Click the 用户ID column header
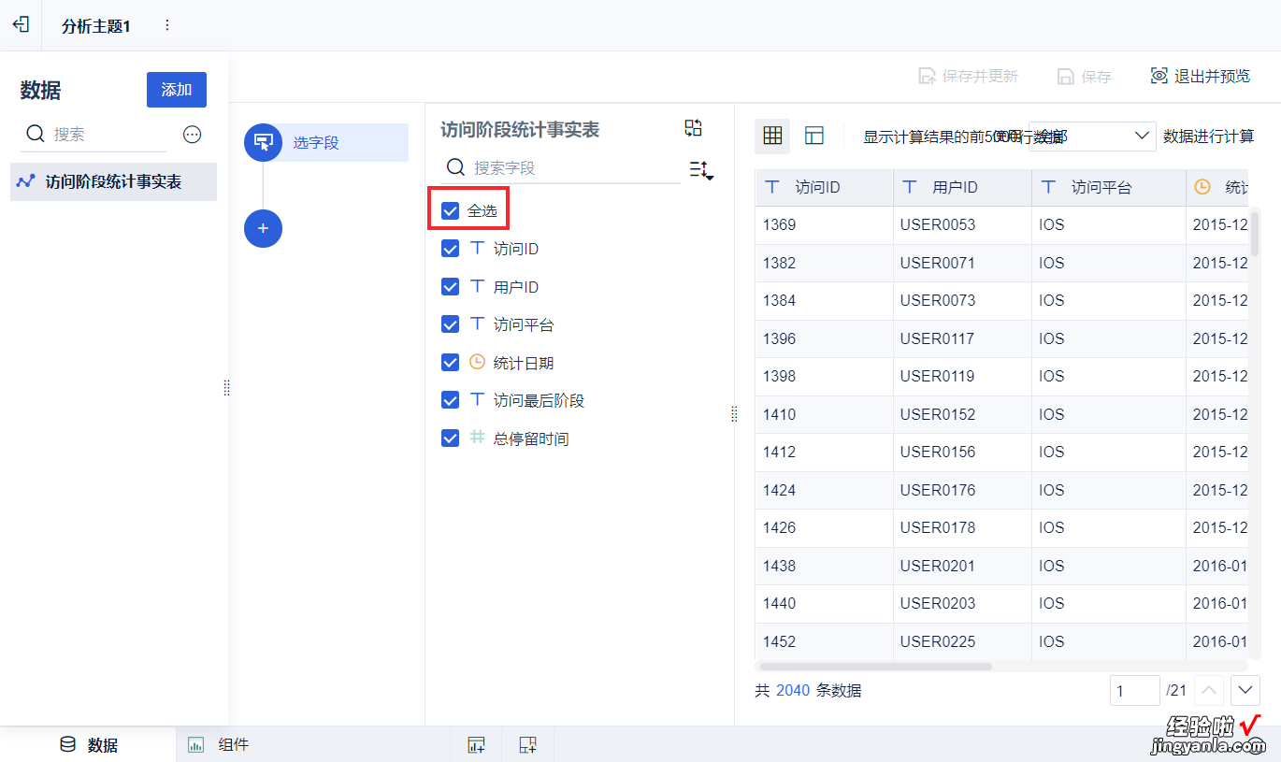Screen dimensions: 1281x762 click(962, 187)
